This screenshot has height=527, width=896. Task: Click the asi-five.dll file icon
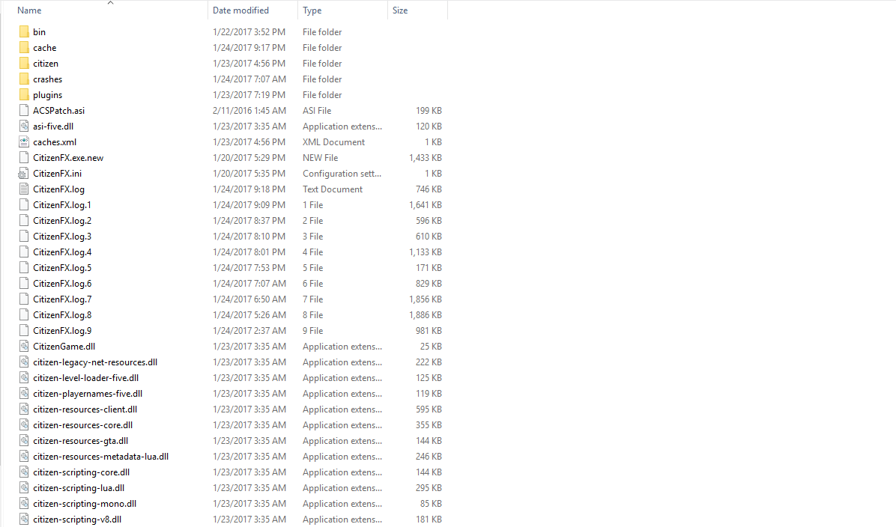(24, 126)
